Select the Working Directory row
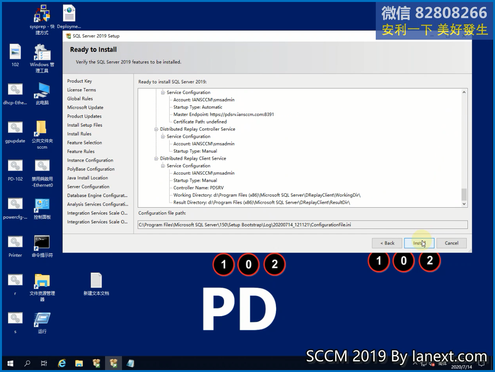The width and height of the screenshot is (495, 372). (x=267, y=195)
